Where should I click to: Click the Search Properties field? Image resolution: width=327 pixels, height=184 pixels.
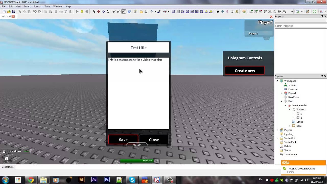click(x=300, y=26)
